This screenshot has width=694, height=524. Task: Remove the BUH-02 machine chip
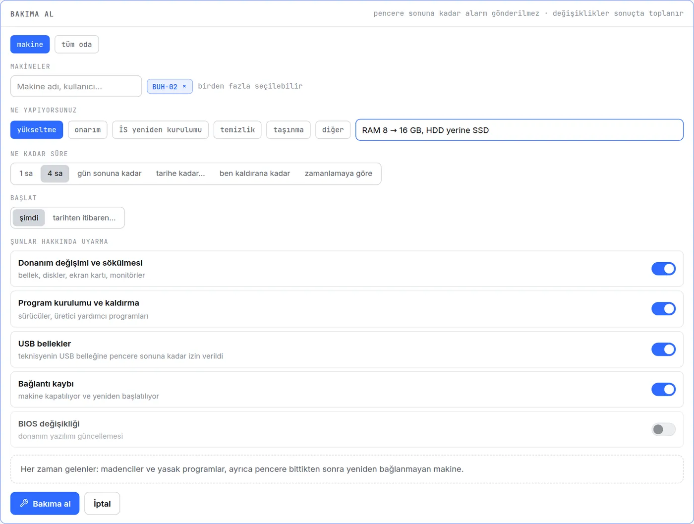click(x=184, y=86)
